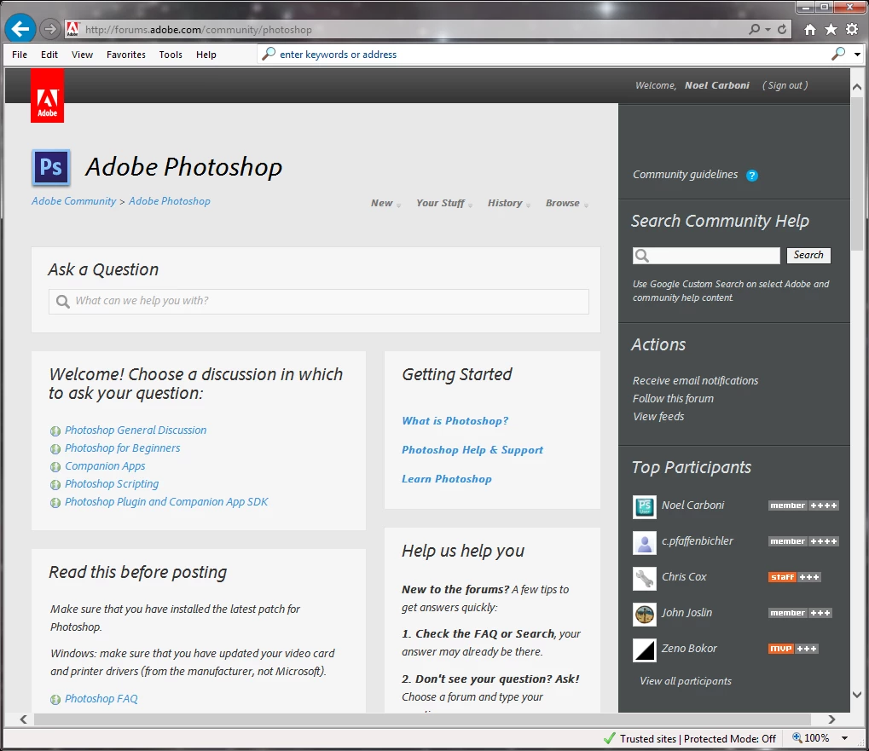Click the globe icon beside Photoshop FAQ
Screen dimensions: 869x751
pyautogui.click(x=55, y=700)
